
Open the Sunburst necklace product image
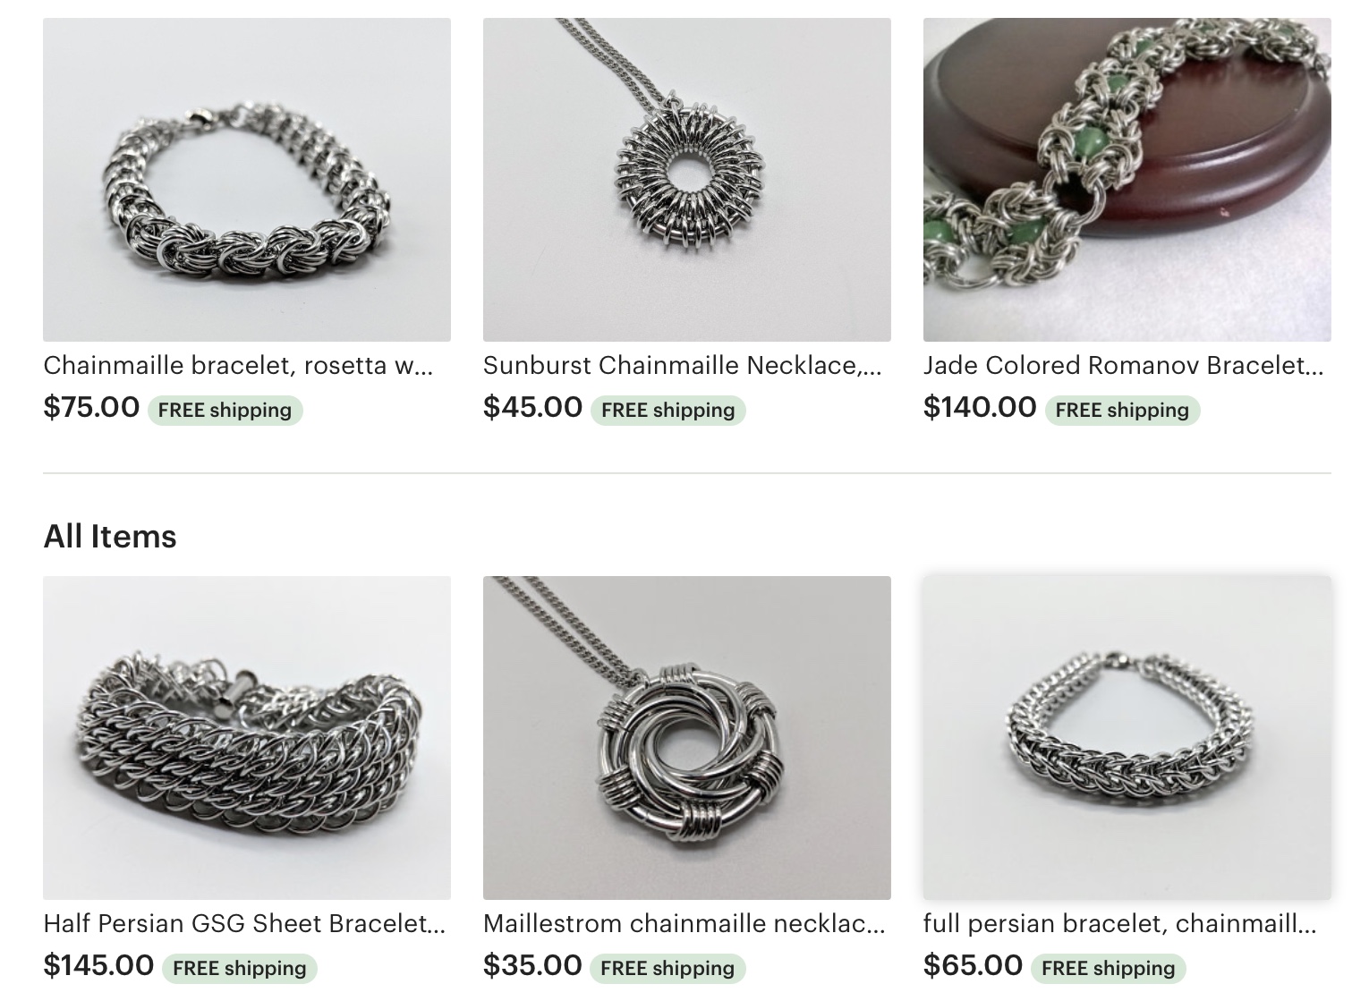(687, 179)
